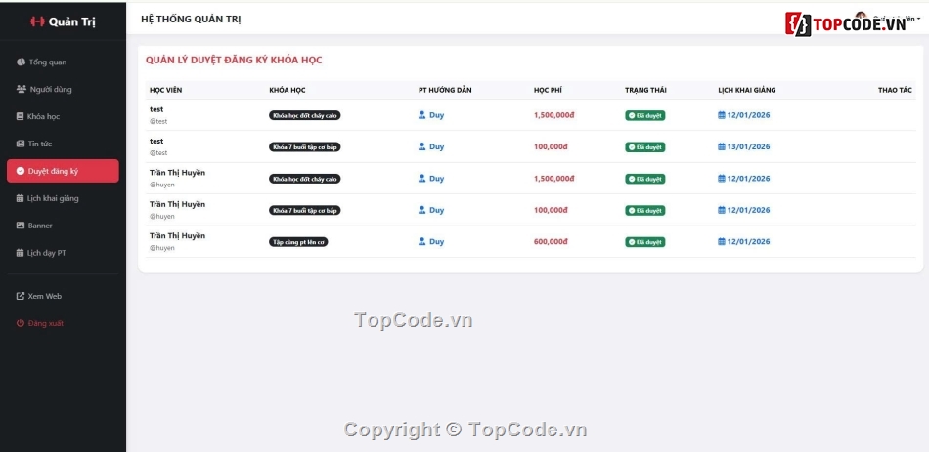Click the PT person icon in first row
The image size is (929, 452).
click(x=422, y=115)
